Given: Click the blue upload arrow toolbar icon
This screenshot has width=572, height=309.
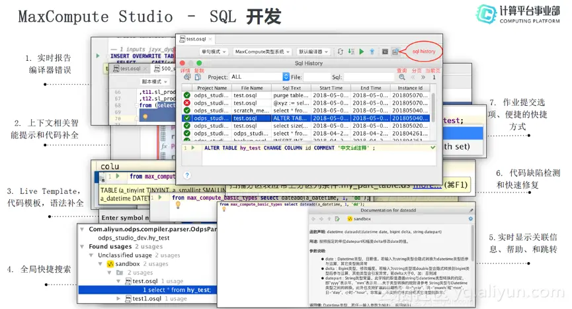Looking at the screenshot, I should point(372,52).
